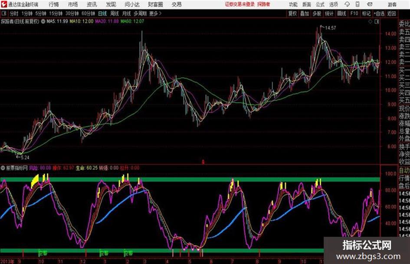Select the 日线 daily chart tab
The height and width of the screenshot is (264, 410).
(x=102, y=13)
